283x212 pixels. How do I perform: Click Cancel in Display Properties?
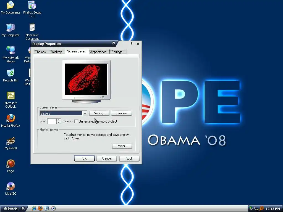(107, 158)
